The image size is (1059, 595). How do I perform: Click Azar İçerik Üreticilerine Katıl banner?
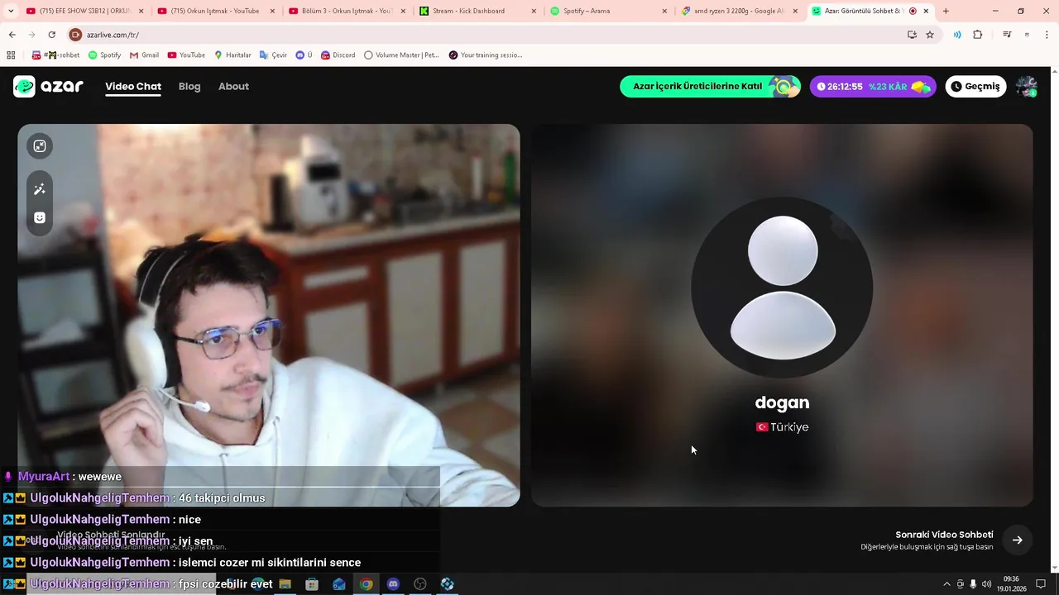coord(710,86)
